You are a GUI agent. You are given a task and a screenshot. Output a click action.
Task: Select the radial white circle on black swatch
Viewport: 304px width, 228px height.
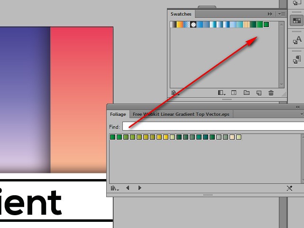click(x=193, y=25)
